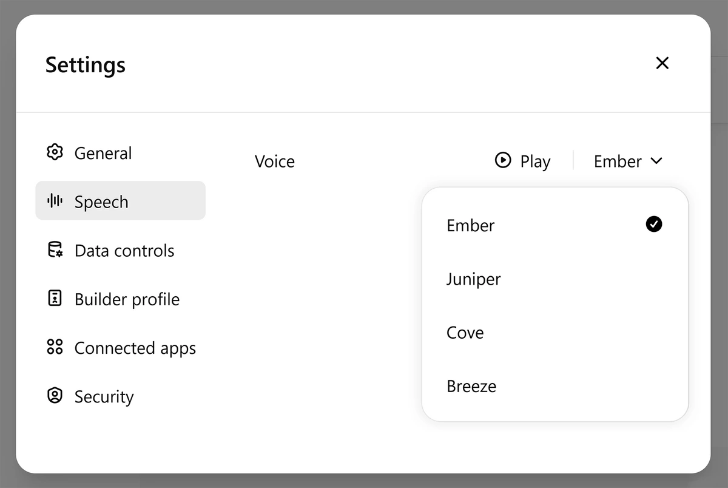Pick Breeze from the voice list
The width and height of the screenshot is (728, 488).
555,386
